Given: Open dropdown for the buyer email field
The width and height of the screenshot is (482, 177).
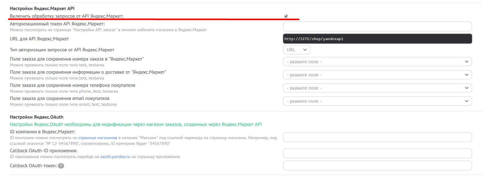Looking at the screenshot, I should (x=377, y=101).
